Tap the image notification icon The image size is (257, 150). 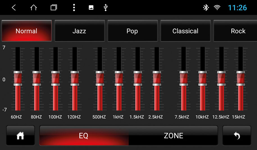tap(91, 8)
